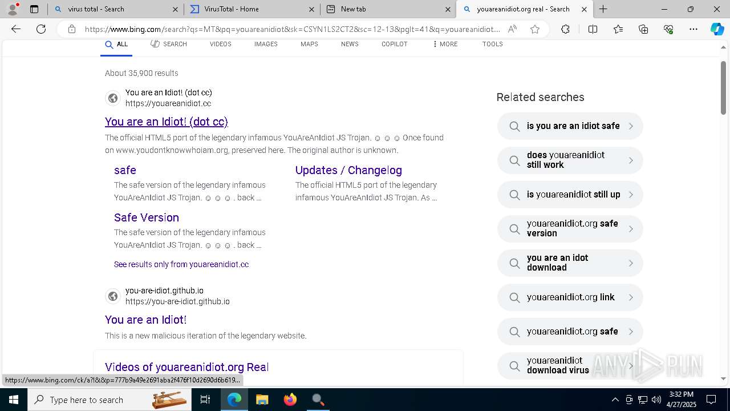Open Split screen icon
Screen dimensions: 730x411
(593, 29)
